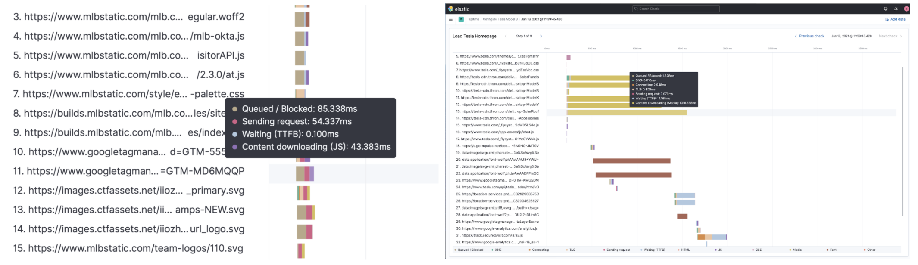The width and height of the screenshot is (918, 265).
Task: Open the newsfeed notifications icon
Action: (x=896, y=9)
